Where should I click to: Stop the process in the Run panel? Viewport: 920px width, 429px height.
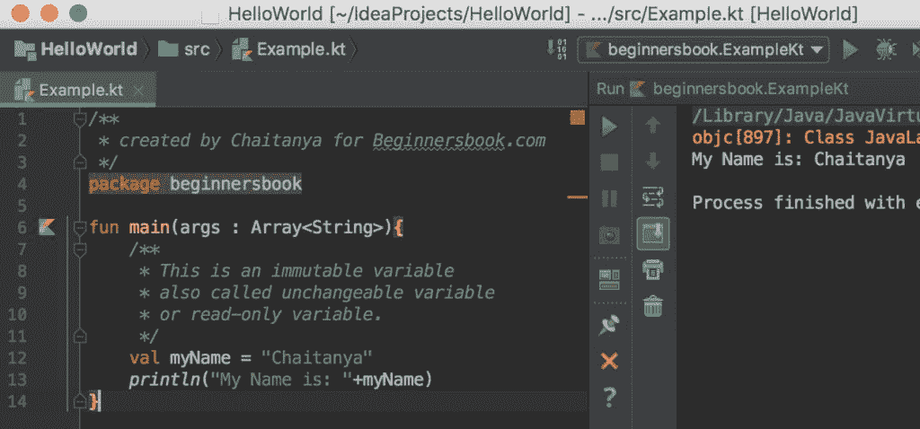610,162
